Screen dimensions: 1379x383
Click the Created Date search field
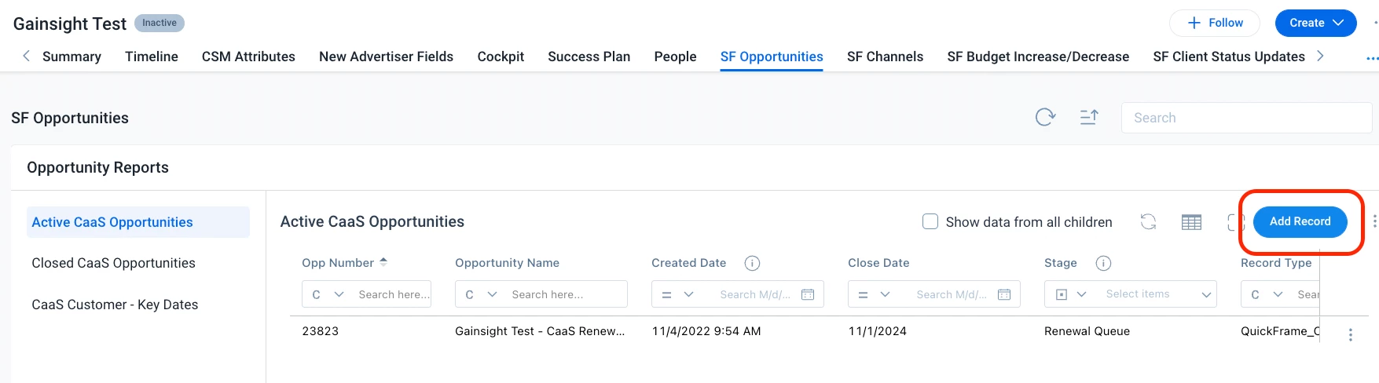754,294
